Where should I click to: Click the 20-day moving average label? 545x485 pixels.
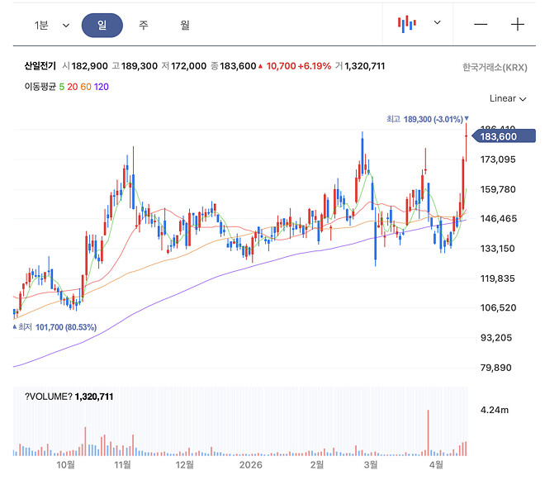(x=73, y=87)
